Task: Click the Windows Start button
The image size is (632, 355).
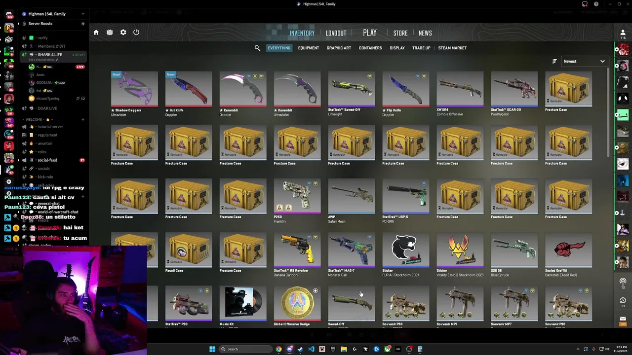Action: pos(212,349)
